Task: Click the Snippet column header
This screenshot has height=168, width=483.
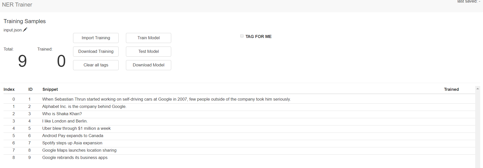Action: click(x=50, y=89)
